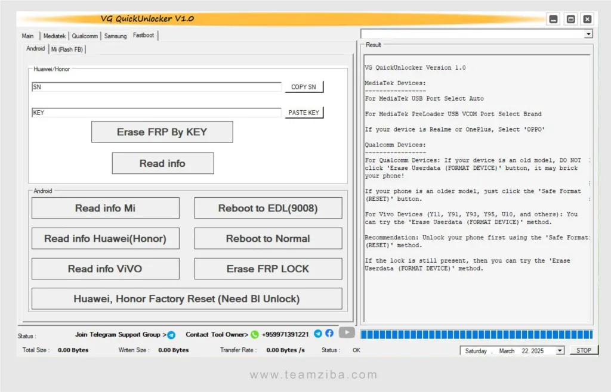Click Read info Huawei(Honor) button
The width and height of the screenshot is (611, 392).
[105, 239]
